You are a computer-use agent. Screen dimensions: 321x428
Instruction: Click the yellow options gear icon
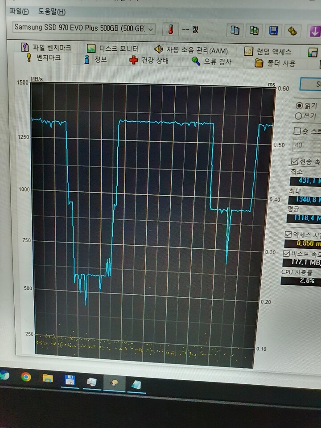pyautogui.click(x=292, y=31)
